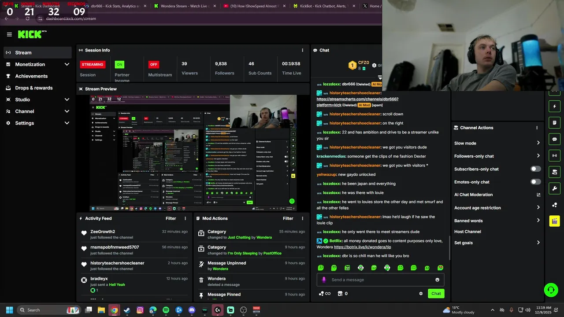564x317 pixels.
Task: Toggle Subscribers-only chat switch
Action: [x=535, y=169]
